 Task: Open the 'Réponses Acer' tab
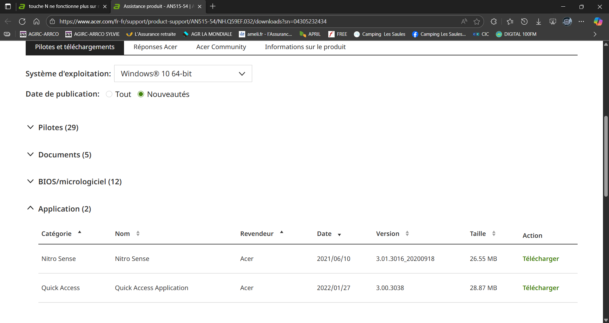pyautogui.click(x=155, y=47)
